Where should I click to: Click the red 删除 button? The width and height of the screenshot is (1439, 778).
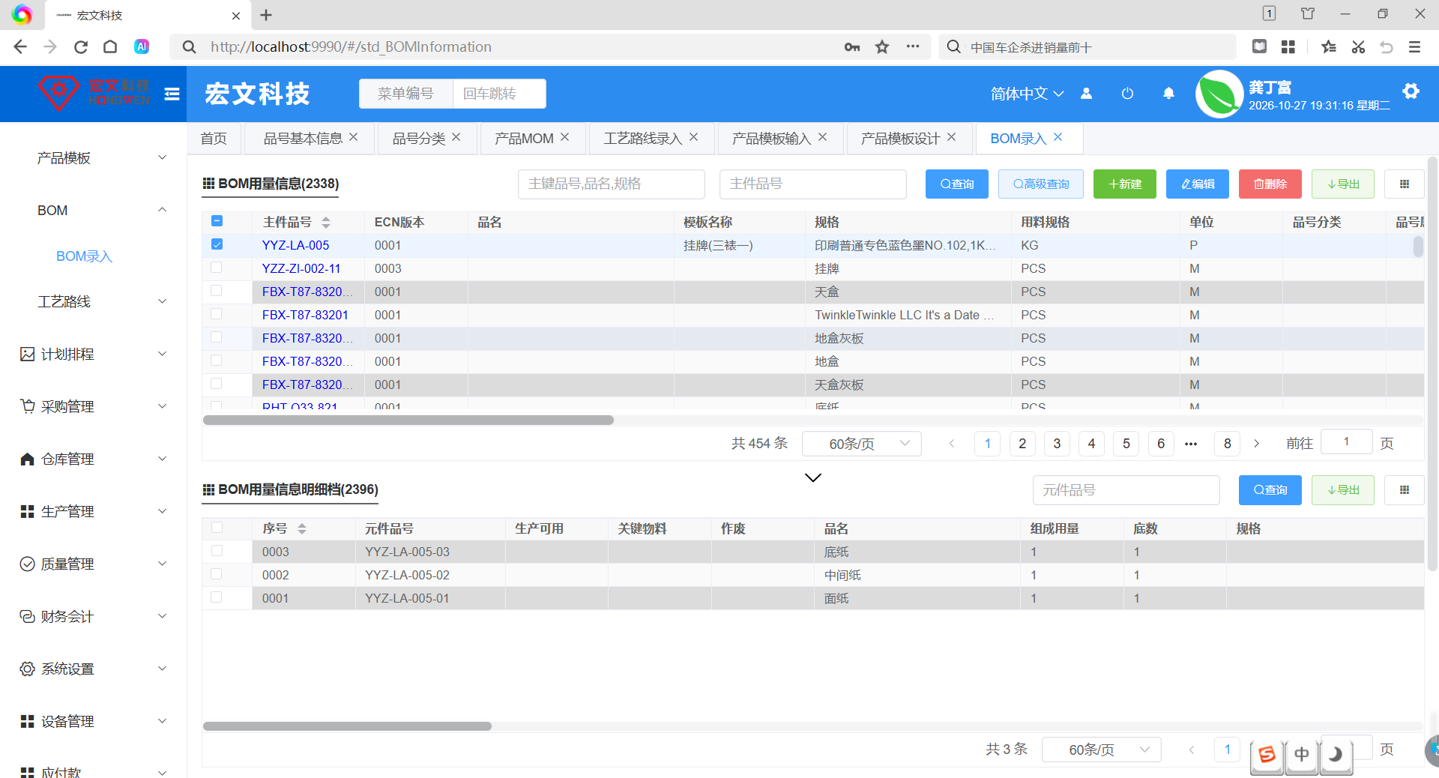(1270, 184)
